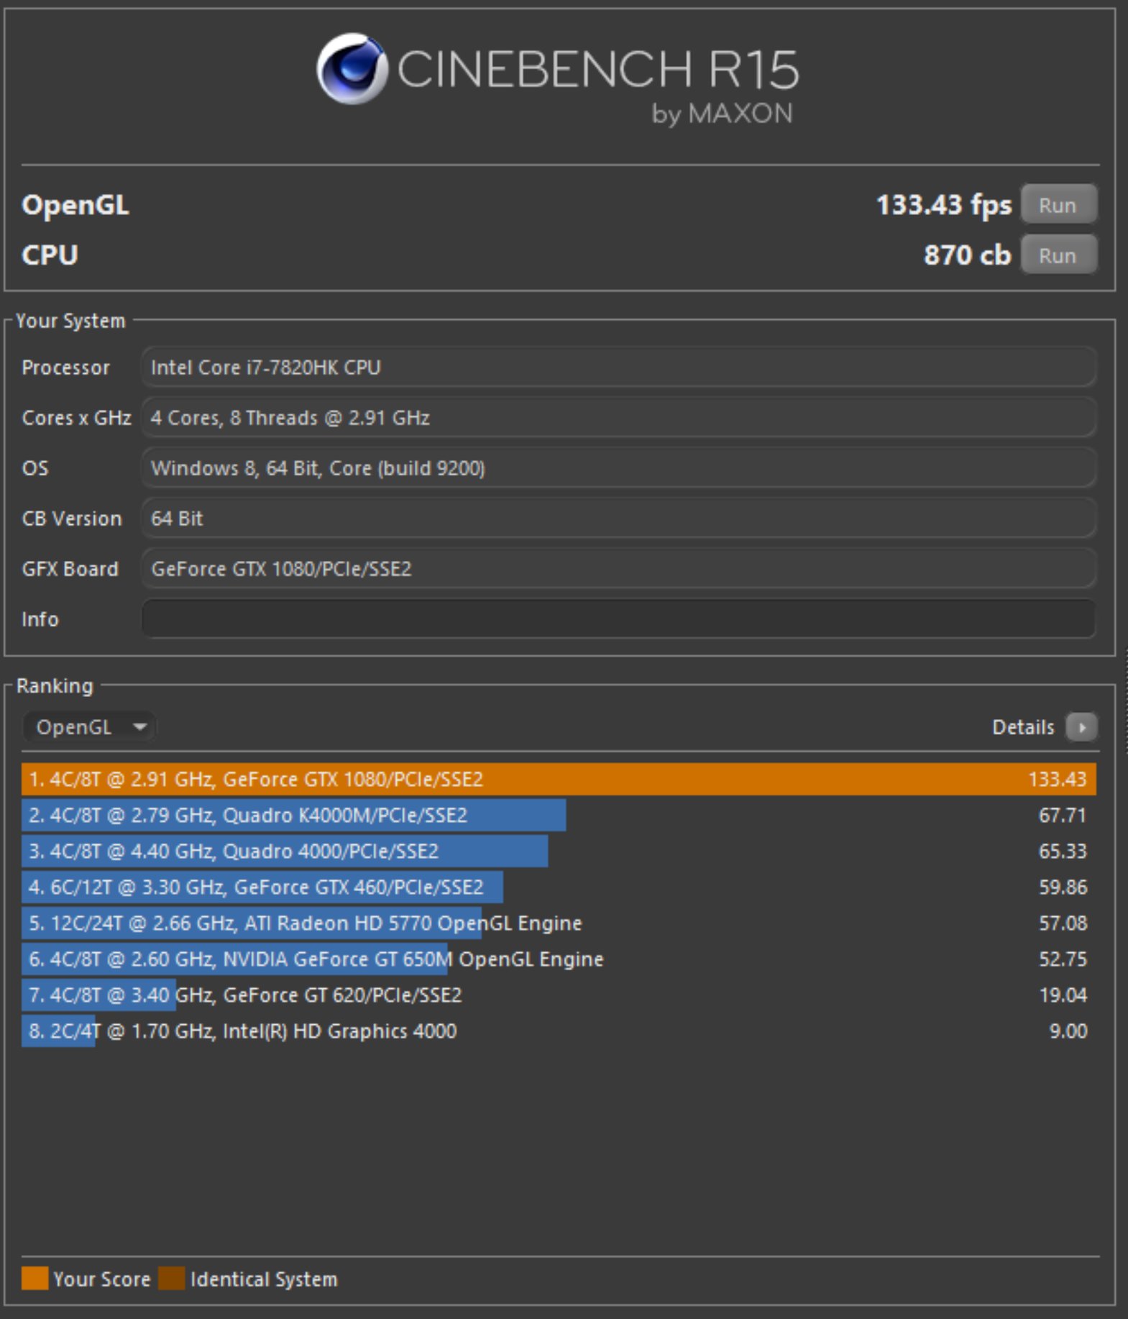Click the 19.04 score value

coord(1063,995)
